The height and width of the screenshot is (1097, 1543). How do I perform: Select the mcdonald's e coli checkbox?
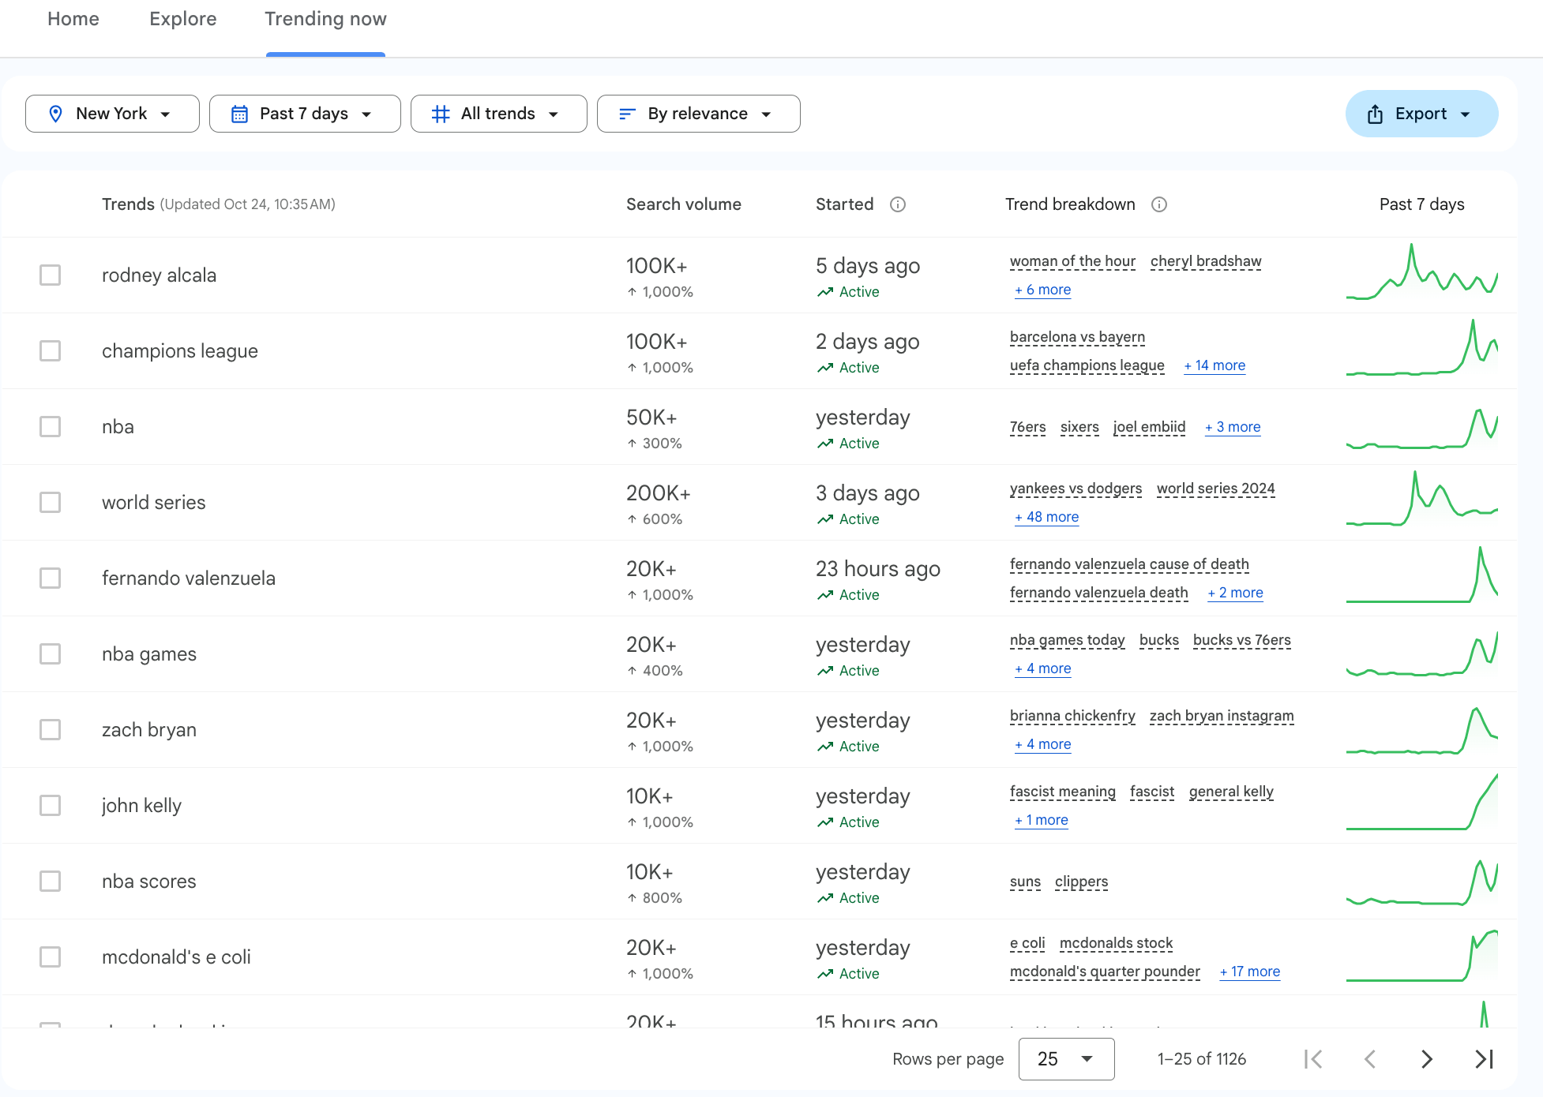pos(50,957)
